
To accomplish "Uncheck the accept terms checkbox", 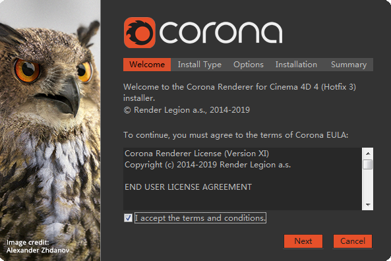I will pos(128,218).
